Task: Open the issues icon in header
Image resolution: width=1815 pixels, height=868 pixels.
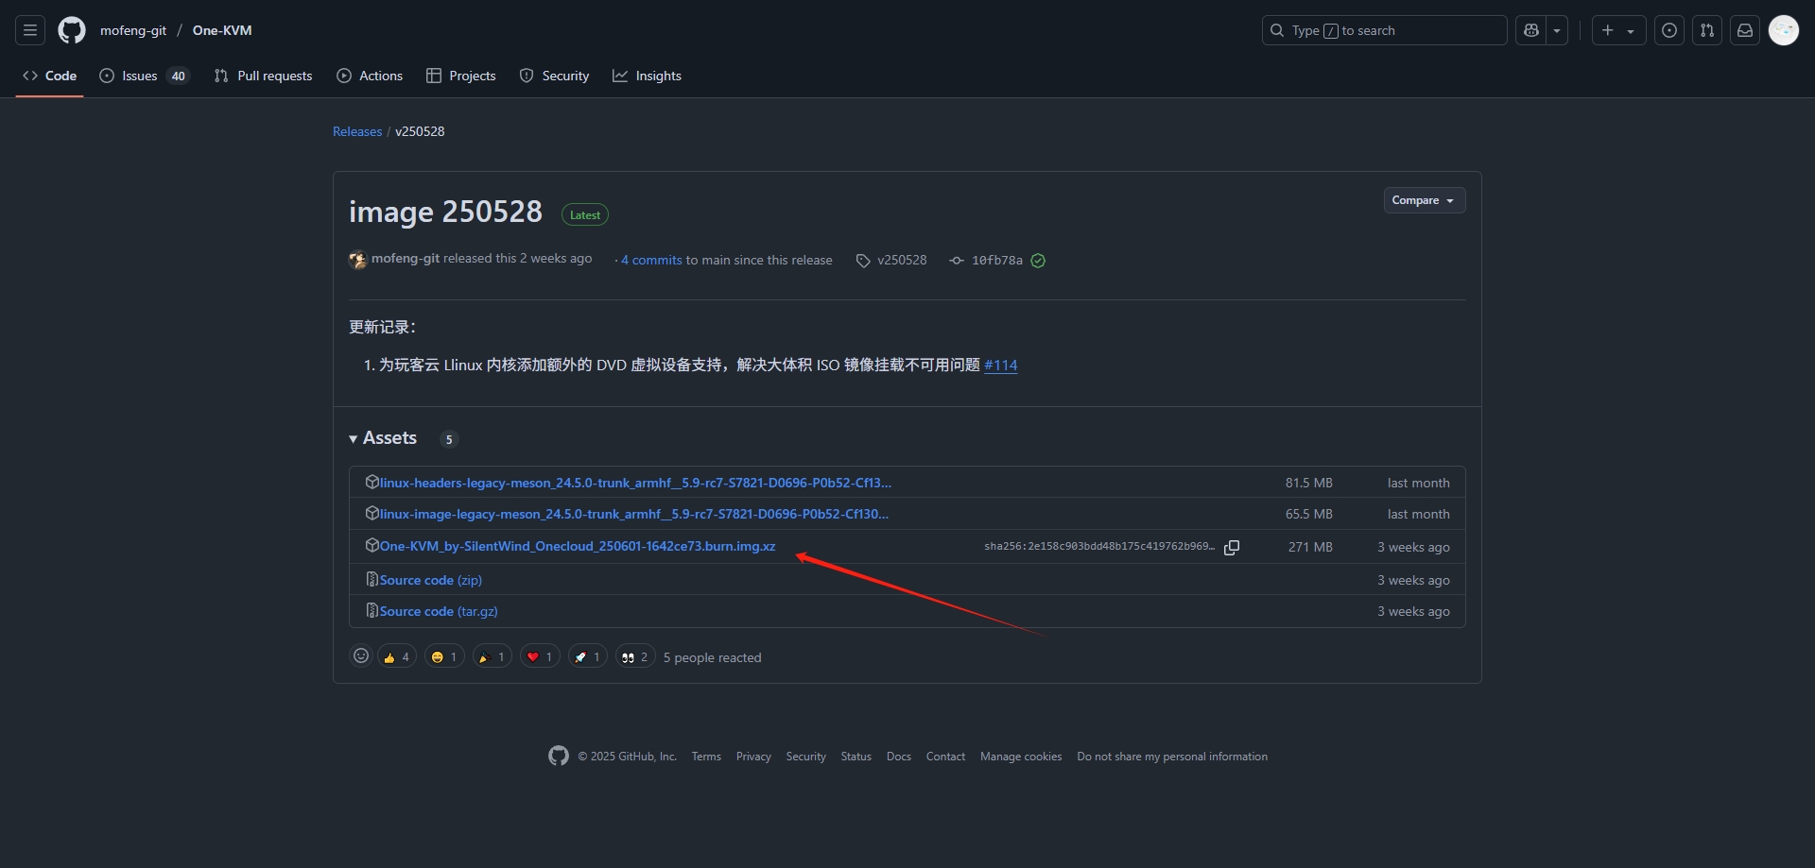Action: pyautogui.click(x=1669, y=30)
